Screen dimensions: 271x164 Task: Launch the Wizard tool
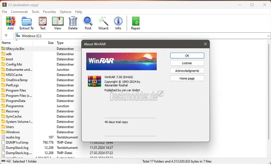point(103,23)
